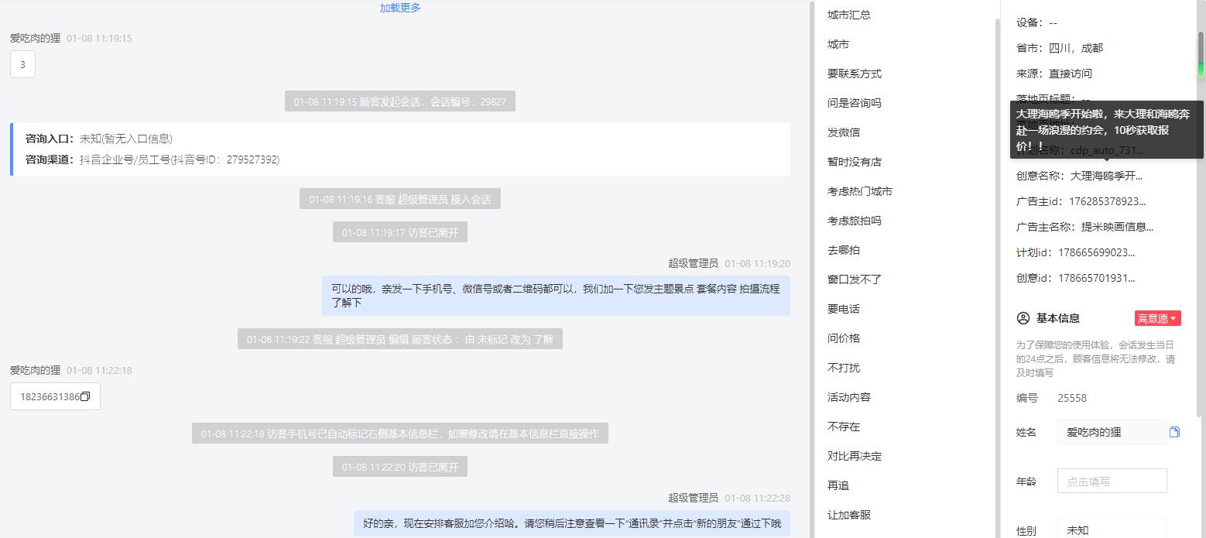Click the 访客手机号已自动标记 notice
The width and height of the screenshot is (1206, 538).
[400, 433]
